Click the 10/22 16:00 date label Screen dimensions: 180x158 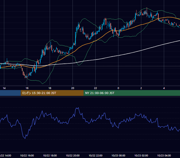[x=27, y=155]
